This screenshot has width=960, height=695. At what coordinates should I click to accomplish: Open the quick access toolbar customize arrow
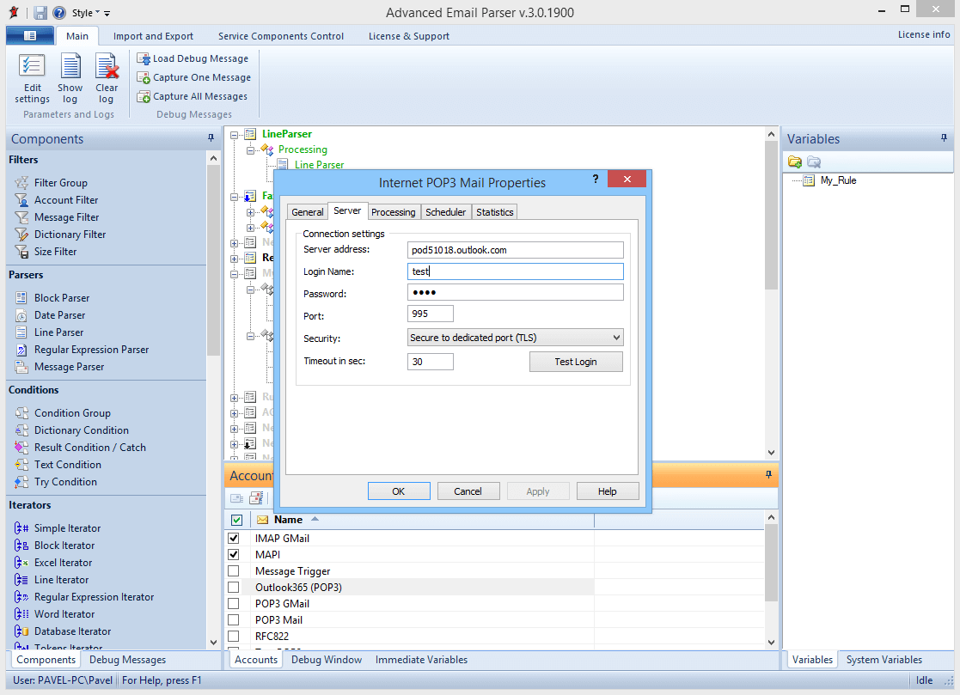(x=107, y=13)
